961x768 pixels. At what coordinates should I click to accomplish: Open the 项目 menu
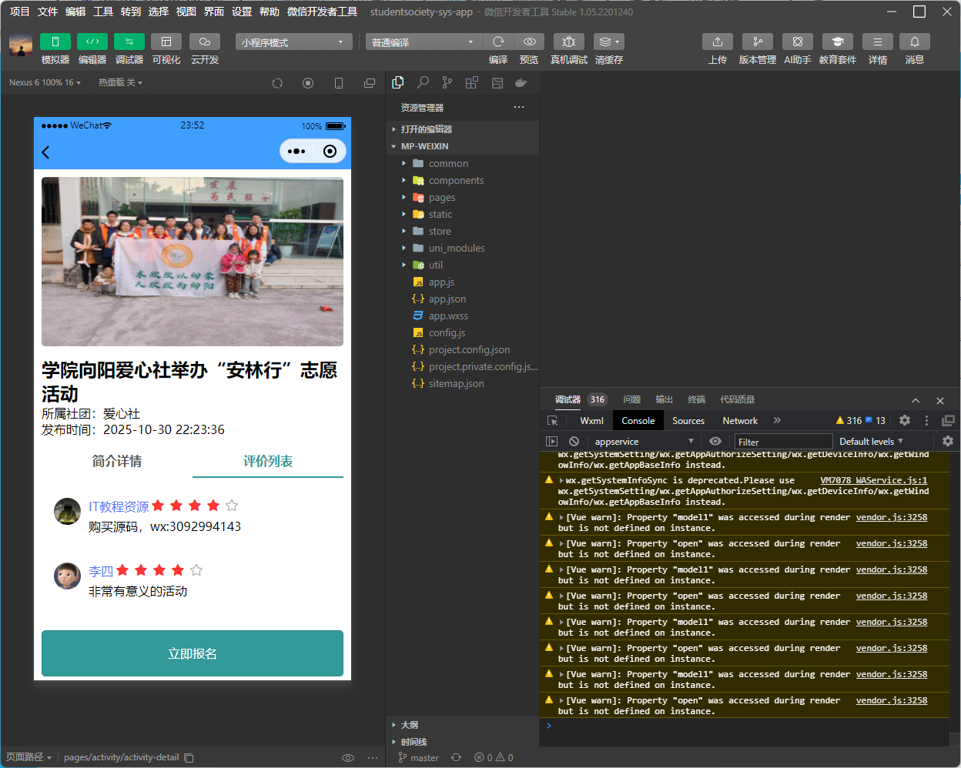point(19,12)
